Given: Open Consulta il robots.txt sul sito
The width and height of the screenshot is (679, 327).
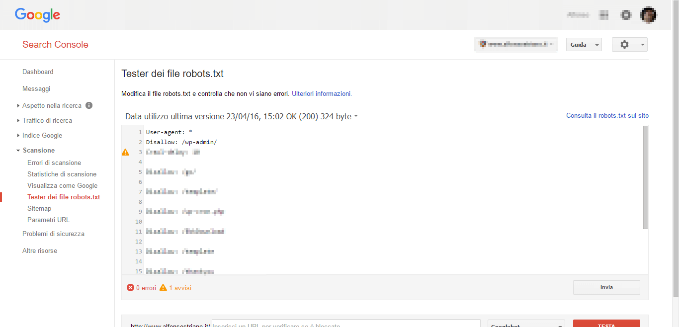Looking at the screenshot, I should [607, 115].
